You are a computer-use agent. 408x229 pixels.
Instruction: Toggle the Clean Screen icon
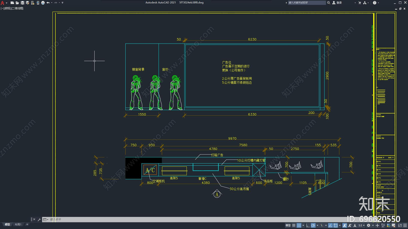click(400, 225)
